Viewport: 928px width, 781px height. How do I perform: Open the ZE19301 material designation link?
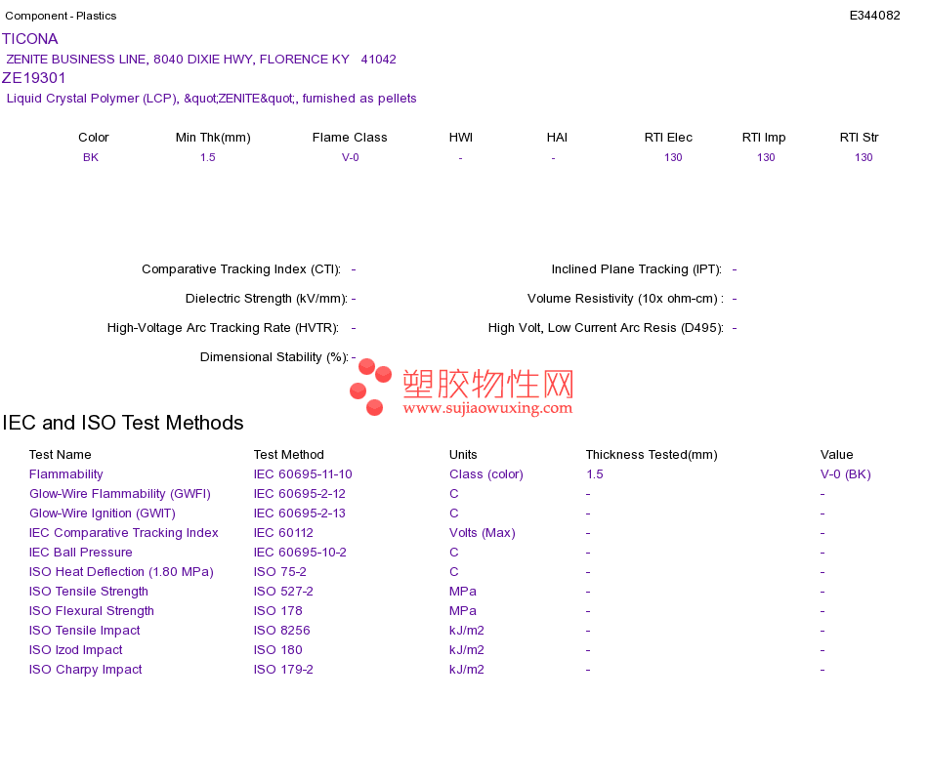pos(34,78)
